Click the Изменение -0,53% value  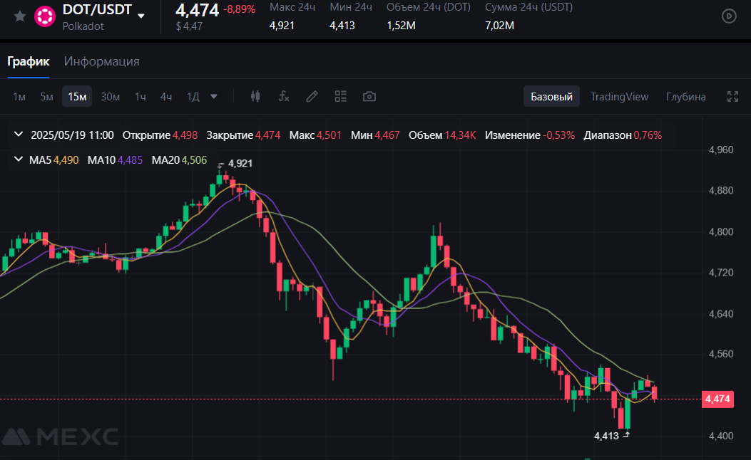(558, 135)
